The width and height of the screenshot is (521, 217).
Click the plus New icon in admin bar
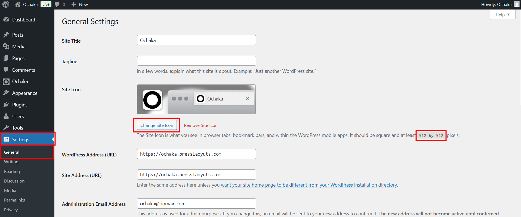74,4
